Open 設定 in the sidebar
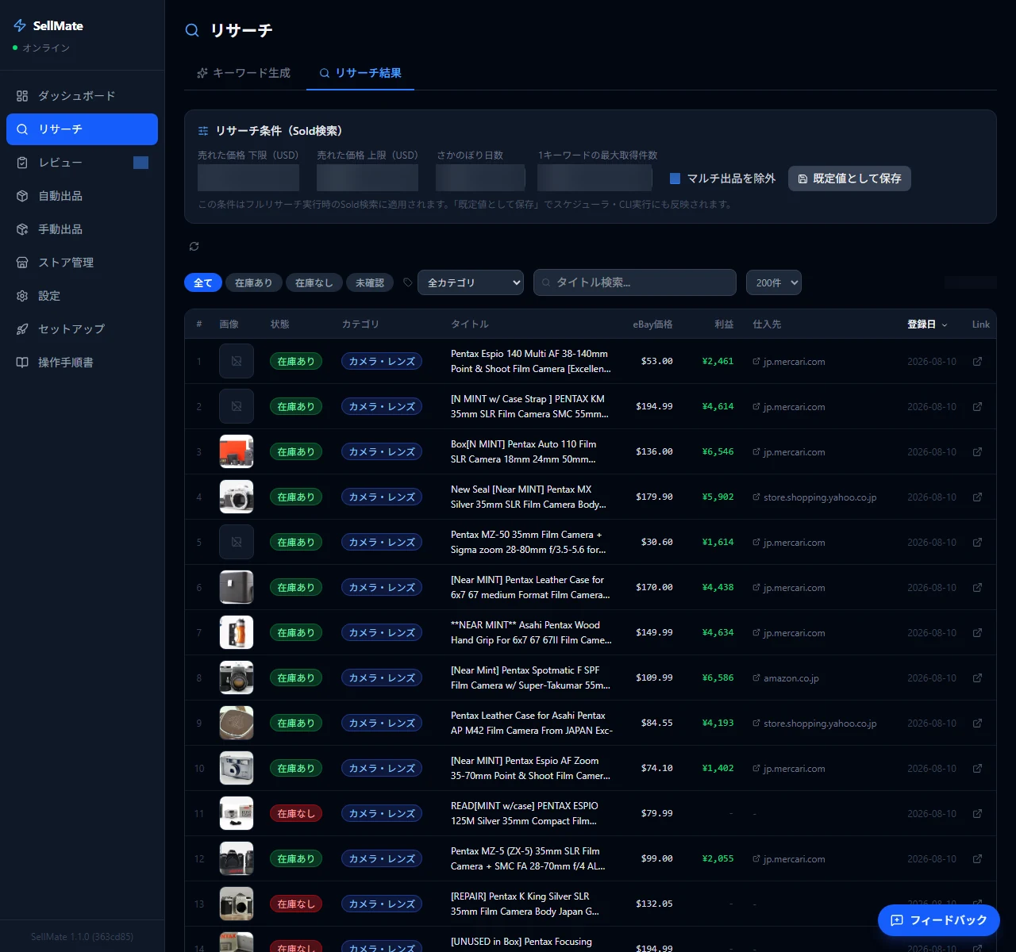The height and width of the screenshot is (952, 1016). point(82,296)
